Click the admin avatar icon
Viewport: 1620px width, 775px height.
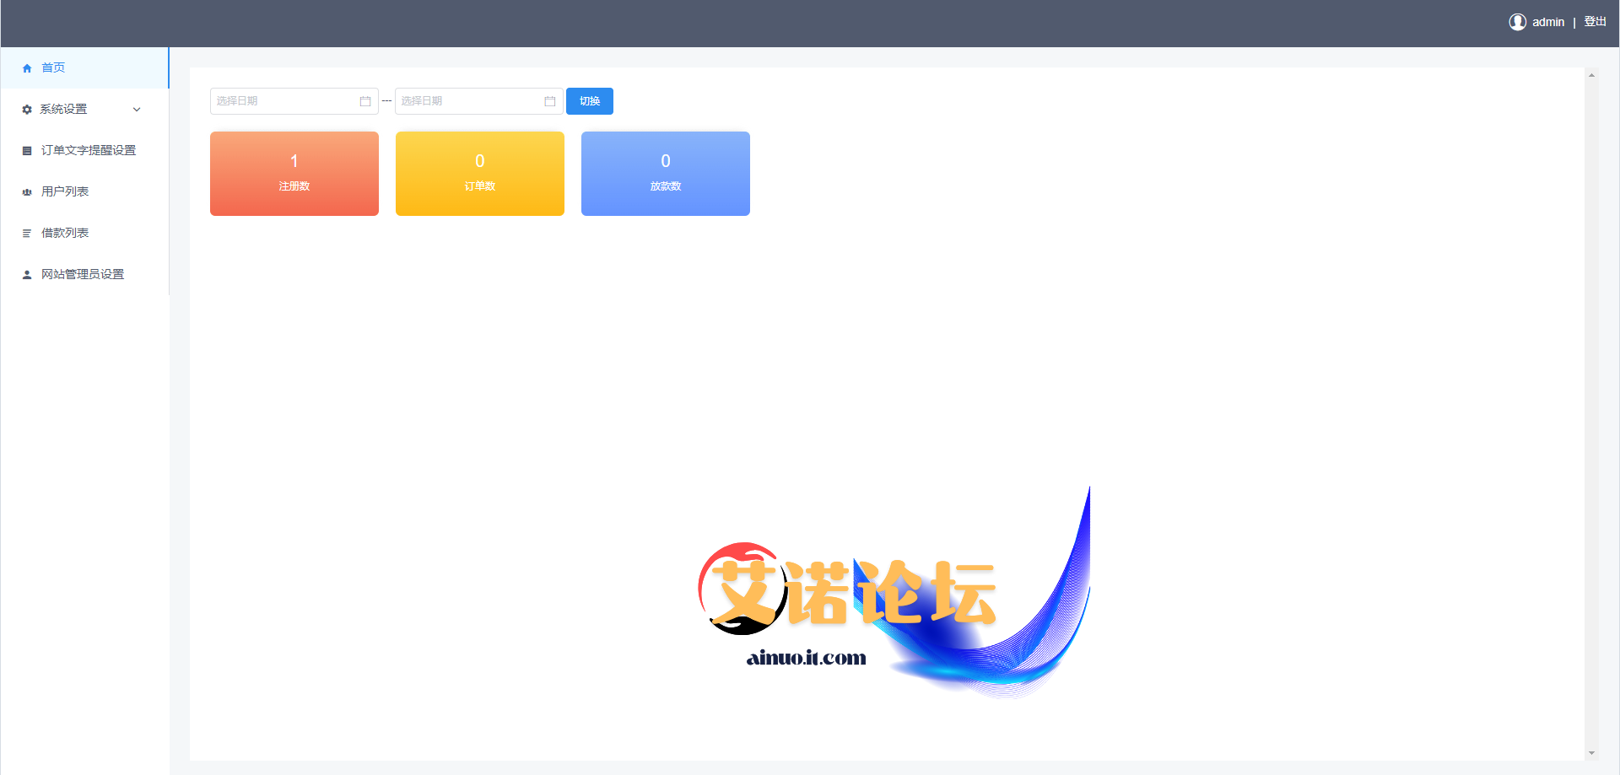[1517, 22]
